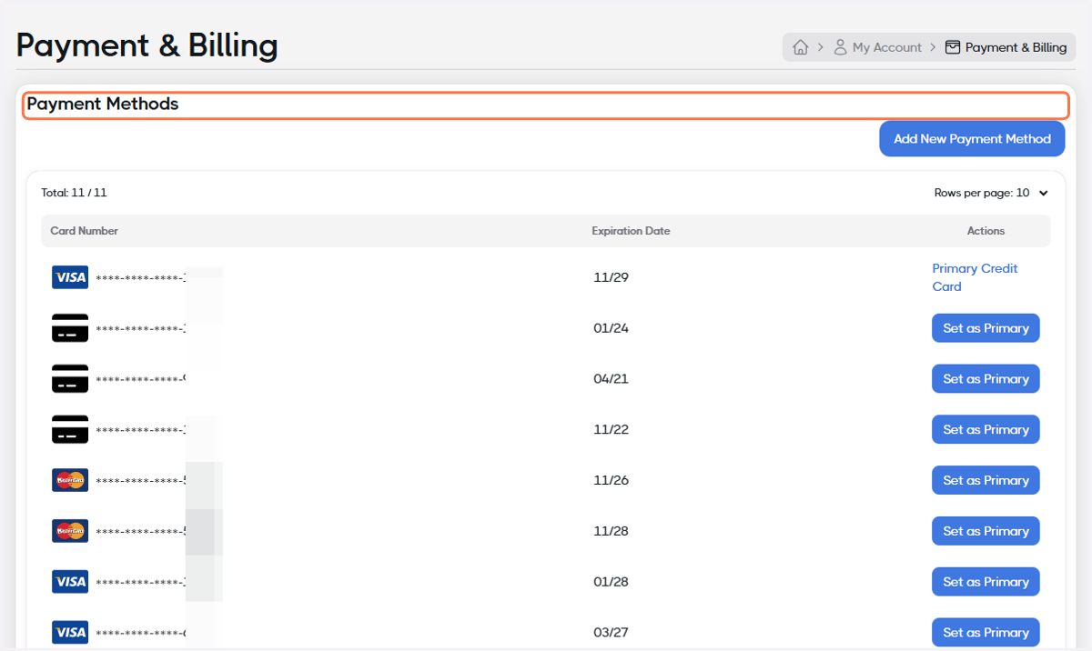Click the 01/28 expiration date
Viewport: 1092px width, 651px height.
pyautogui.click(x=611, y=582)
